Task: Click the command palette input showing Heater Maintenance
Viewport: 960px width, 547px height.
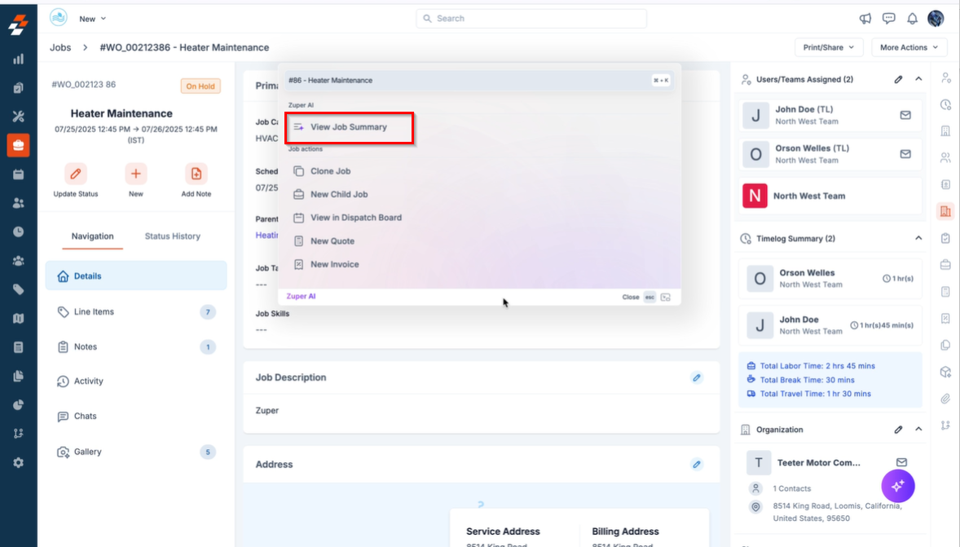Action: 478,80
